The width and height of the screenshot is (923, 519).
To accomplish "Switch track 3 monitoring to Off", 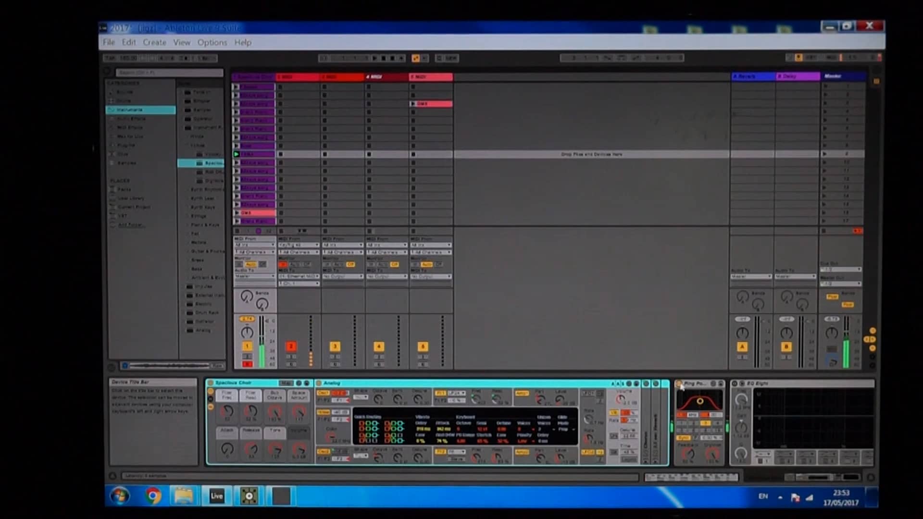I will point(351,264).
